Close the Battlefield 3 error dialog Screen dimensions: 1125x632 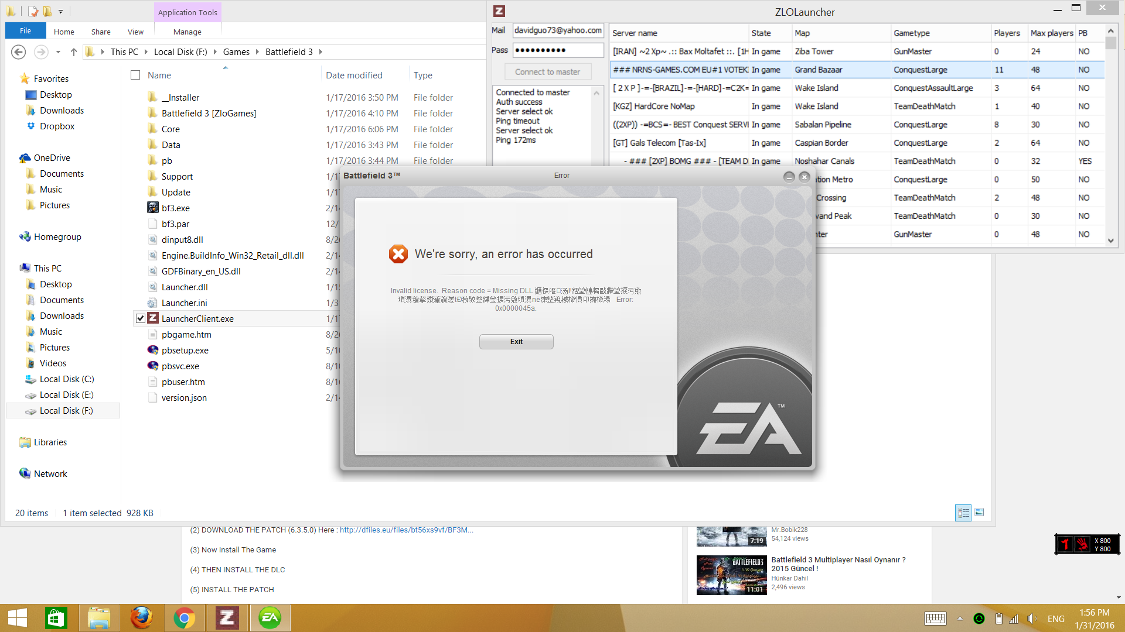tap(804, 177)
